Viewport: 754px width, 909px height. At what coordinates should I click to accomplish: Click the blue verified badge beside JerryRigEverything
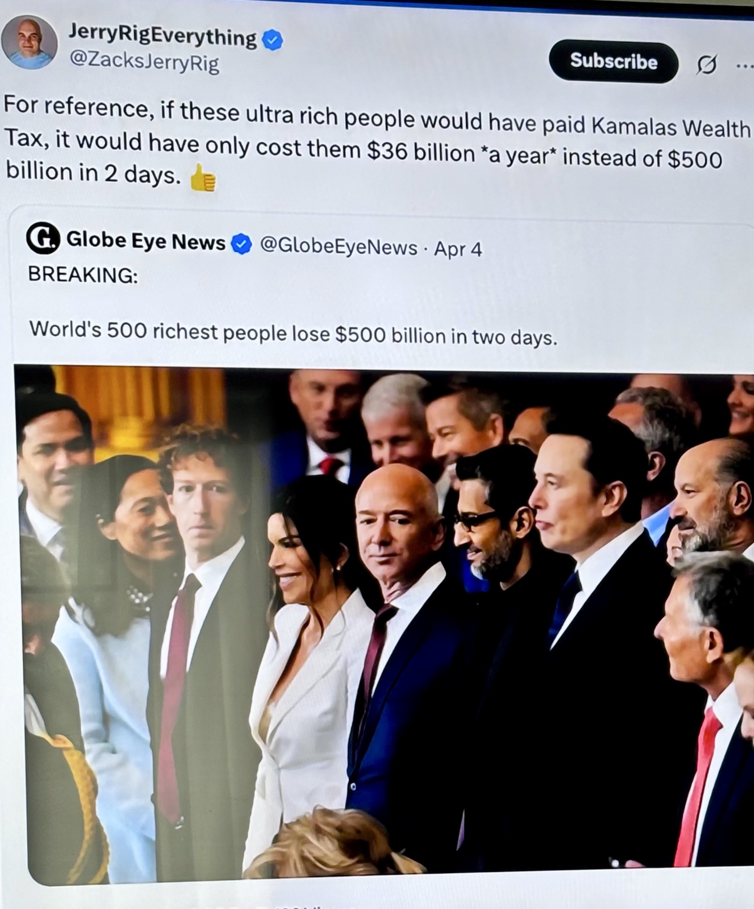pos(272,40)
